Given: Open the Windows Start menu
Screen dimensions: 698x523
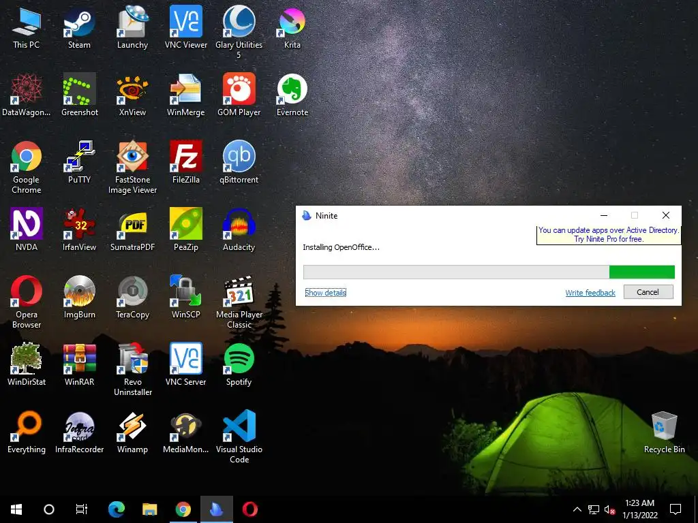Looking at the screenshot, I should coord(16,509).
